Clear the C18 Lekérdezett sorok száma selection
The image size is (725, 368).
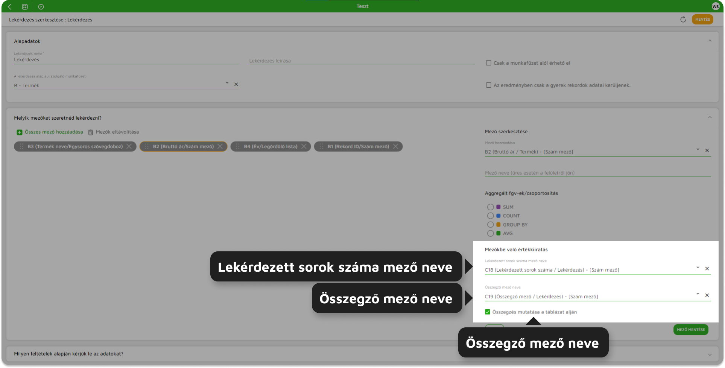[x=707, y=269]
